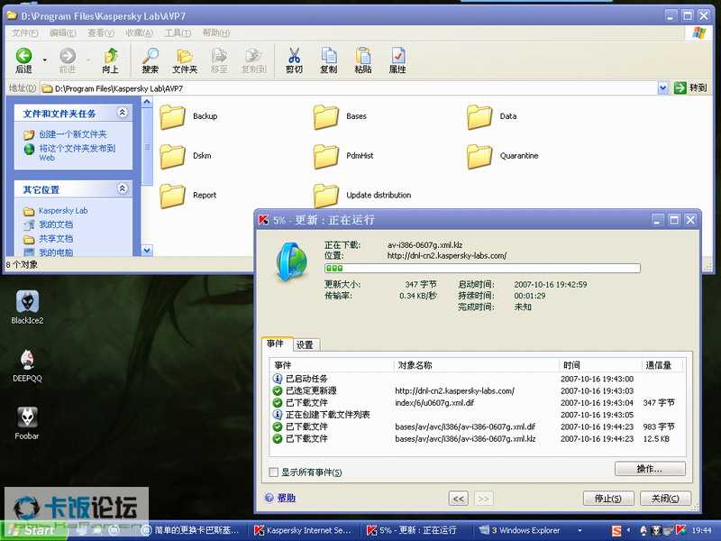This screenshot has width=721, height=541.
Task: Select the Dskm folder
Action: (186, 156)
